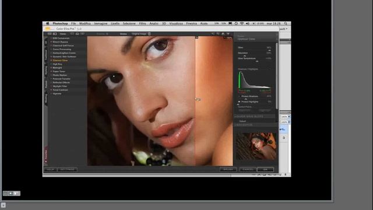Click the CANCEL button
This screenshot has width=373, height=210.
tap(248, 170)
